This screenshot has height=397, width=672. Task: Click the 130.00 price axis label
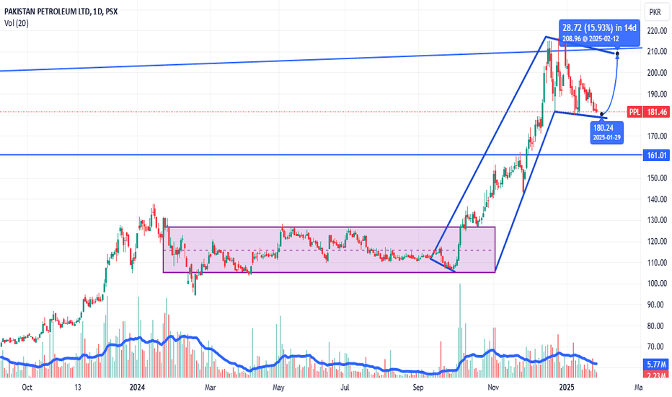[657, 220]
